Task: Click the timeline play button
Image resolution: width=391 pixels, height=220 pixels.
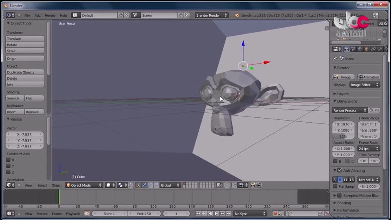Action: [x=216, y=213]
